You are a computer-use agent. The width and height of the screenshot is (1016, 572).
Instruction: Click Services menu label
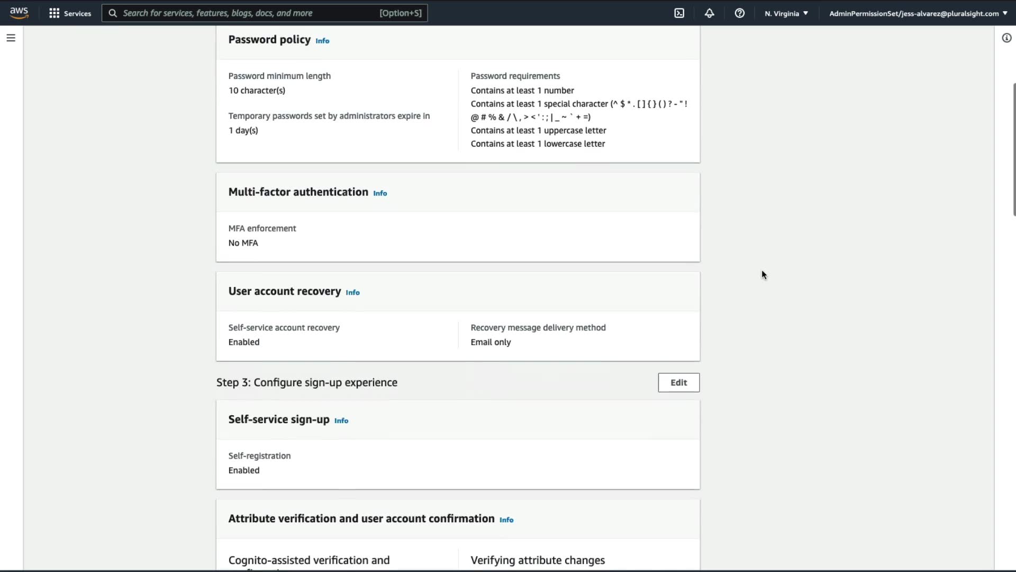(77, 13)
